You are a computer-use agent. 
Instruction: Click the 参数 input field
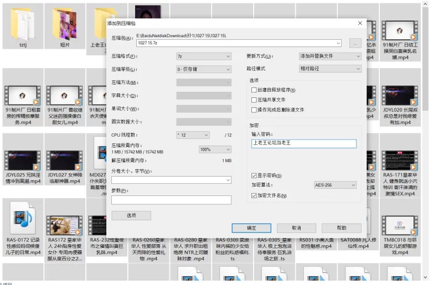(x=171, y=200)
